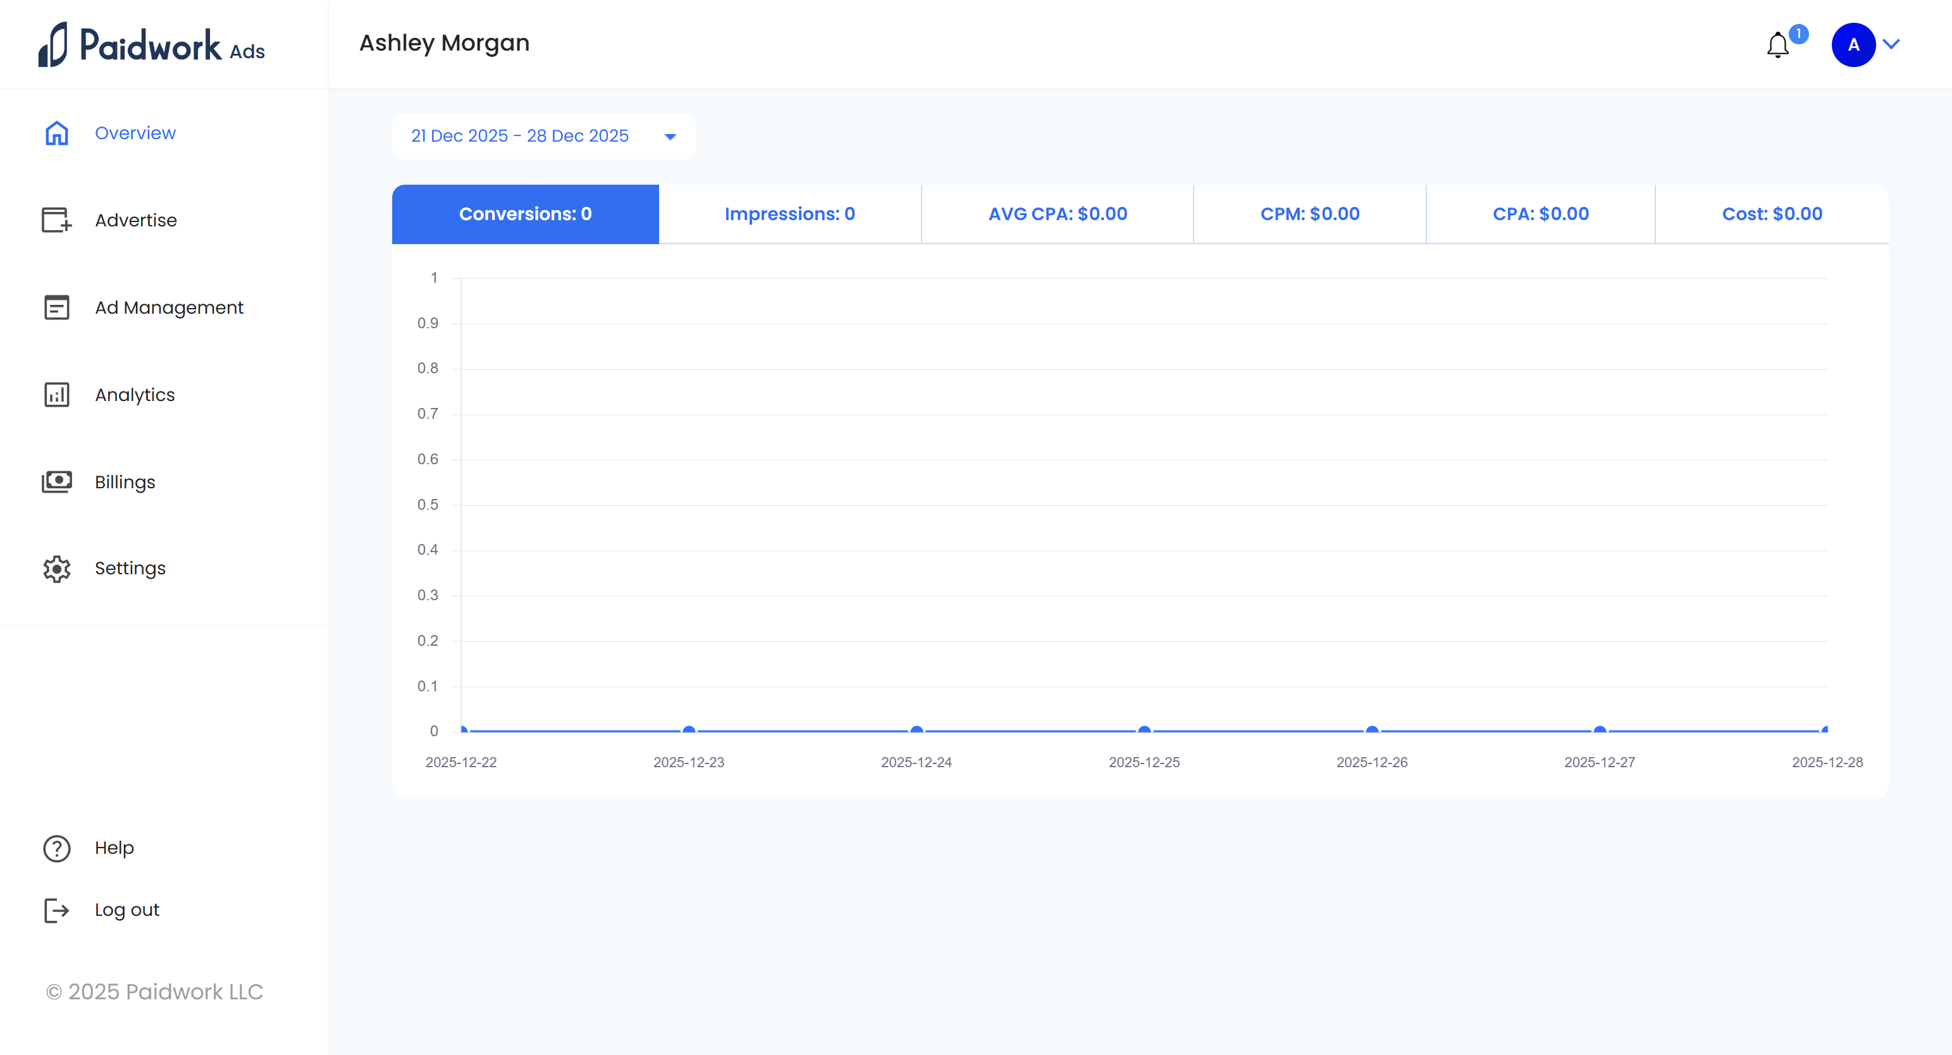
Task: Expand the user account menu chevron
Action: point(1892,45)
